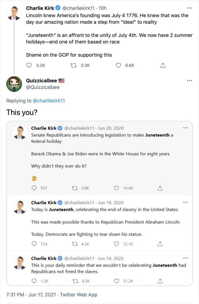This screenshot has width=199, height=304.
Task: Click the 7:31 PM · Jun 17, 2021 timestamp
Action: point(31,295)
